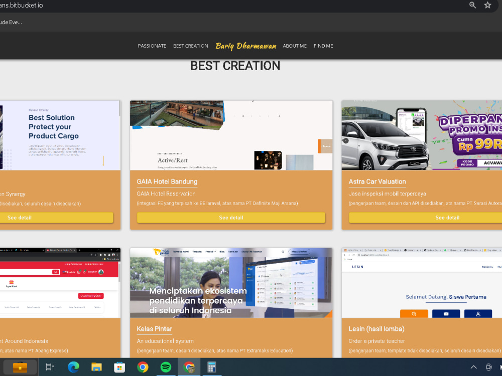Click 'Jasa inspeksi mobil terpercaya' text
The height and width of the screenshot is (376, 502).
tap(387, 194)
